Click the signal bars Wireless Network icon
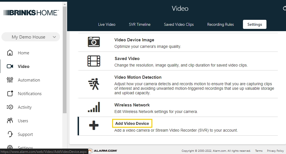This screenshot has width=286, height=154. click(x=94, y=107)
